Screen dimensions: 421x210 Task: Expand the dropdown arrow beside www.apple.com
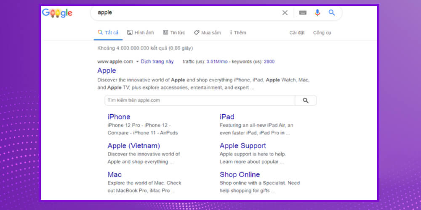(x=137, y=62)
